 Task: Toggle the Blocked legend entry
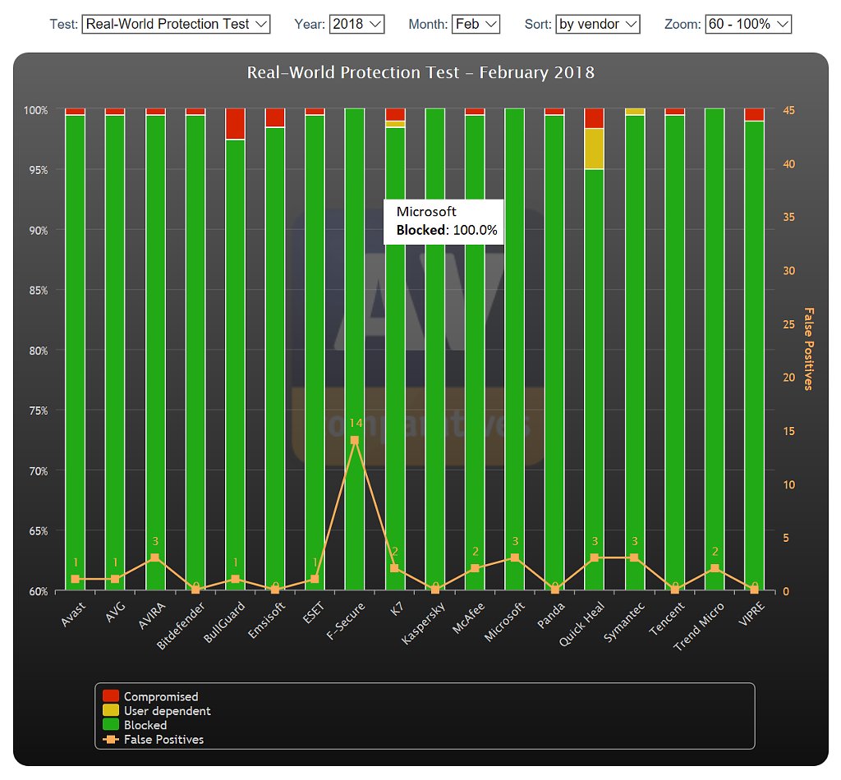pos(135,725)
